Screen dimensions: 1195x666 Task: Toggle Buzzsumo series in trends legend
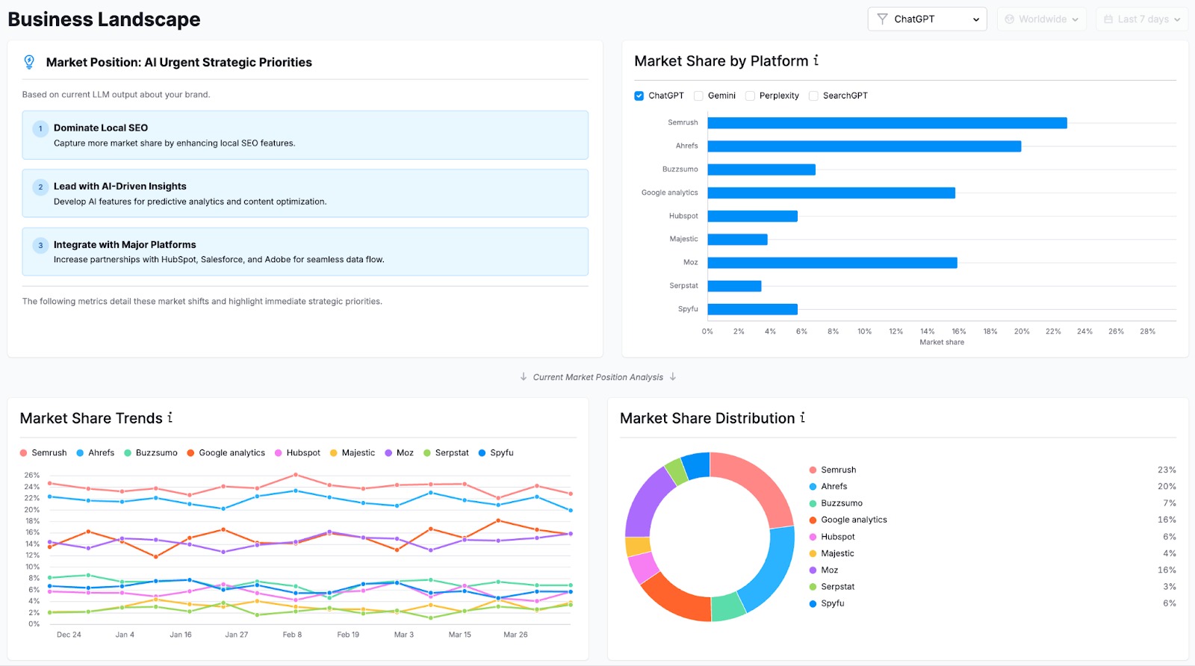pos(151,452)
